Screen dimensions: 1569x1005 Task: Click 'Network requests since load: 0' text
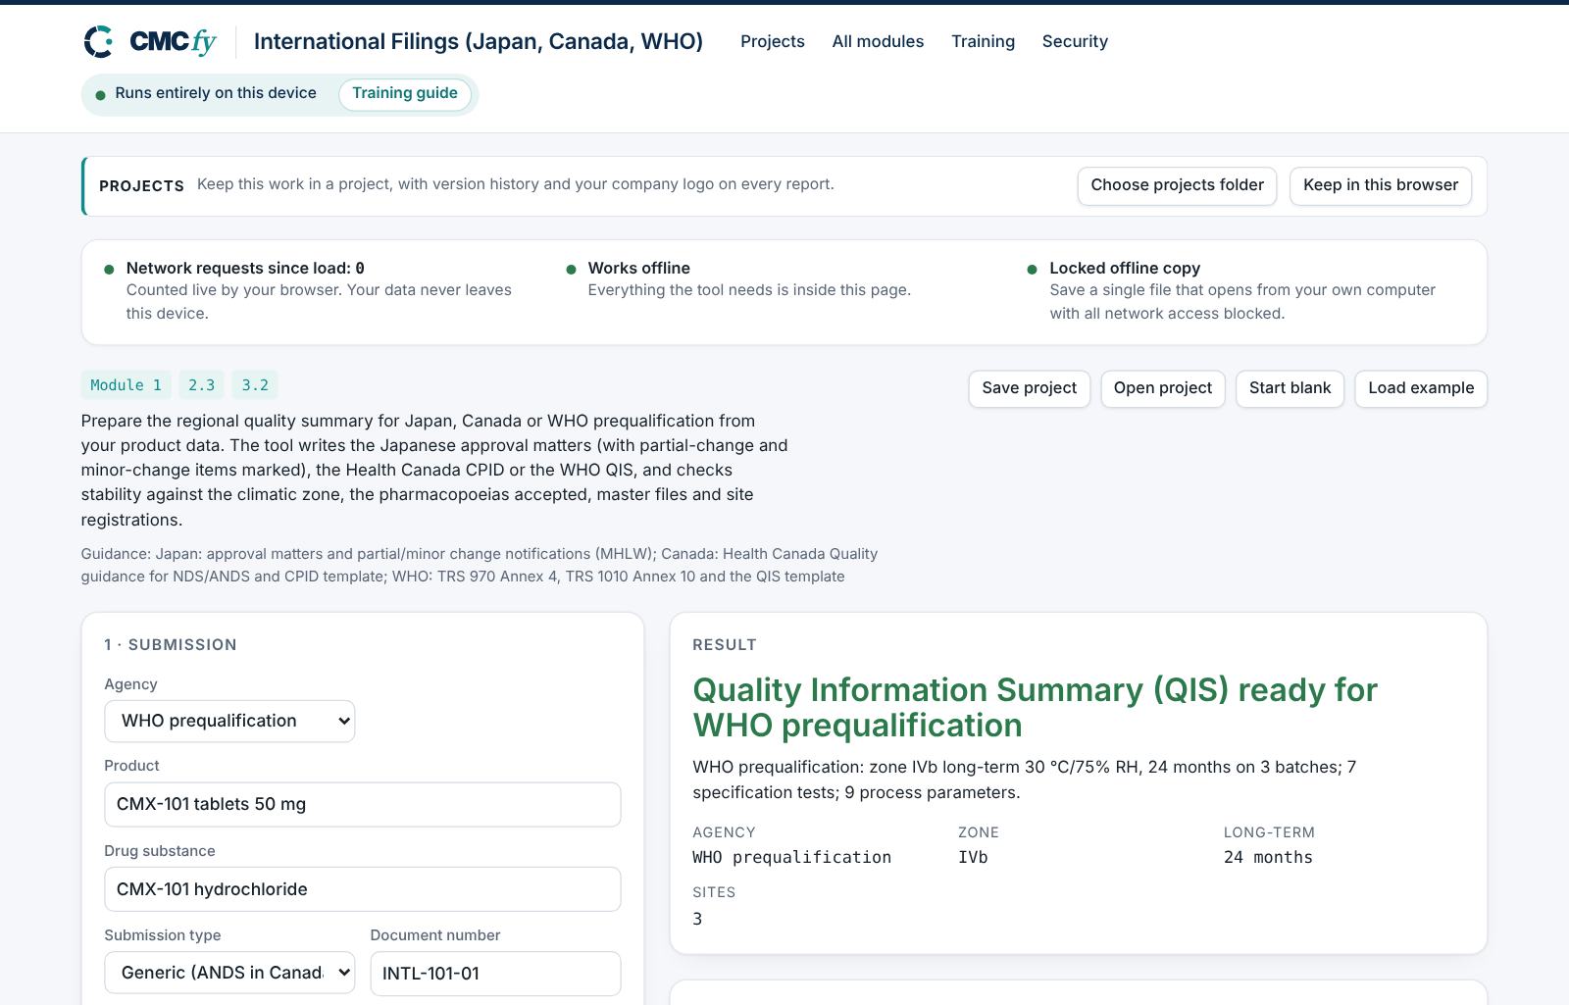pos(245,268)
